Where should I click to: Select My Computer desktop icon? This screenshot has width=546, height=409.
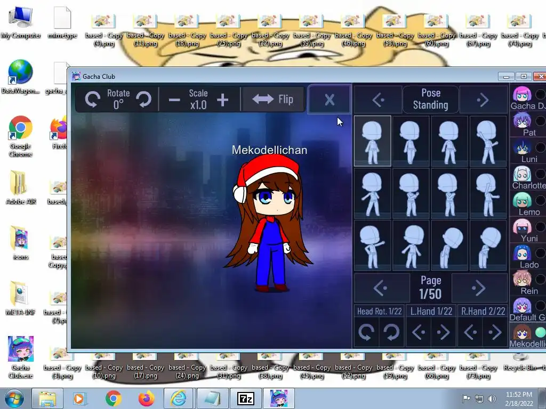pos(21,22)
